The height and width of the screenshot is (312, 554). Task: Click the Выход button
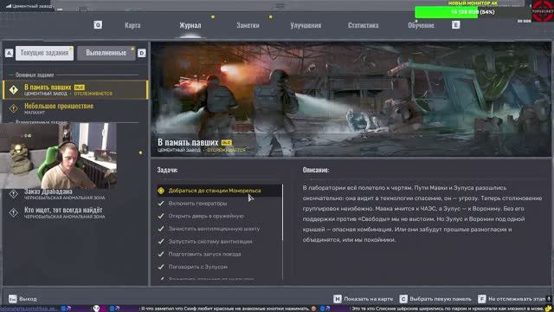(23, 299)
